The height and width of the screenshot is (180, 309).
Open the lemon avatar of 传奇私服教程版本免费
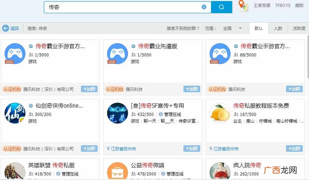point(220,113)
